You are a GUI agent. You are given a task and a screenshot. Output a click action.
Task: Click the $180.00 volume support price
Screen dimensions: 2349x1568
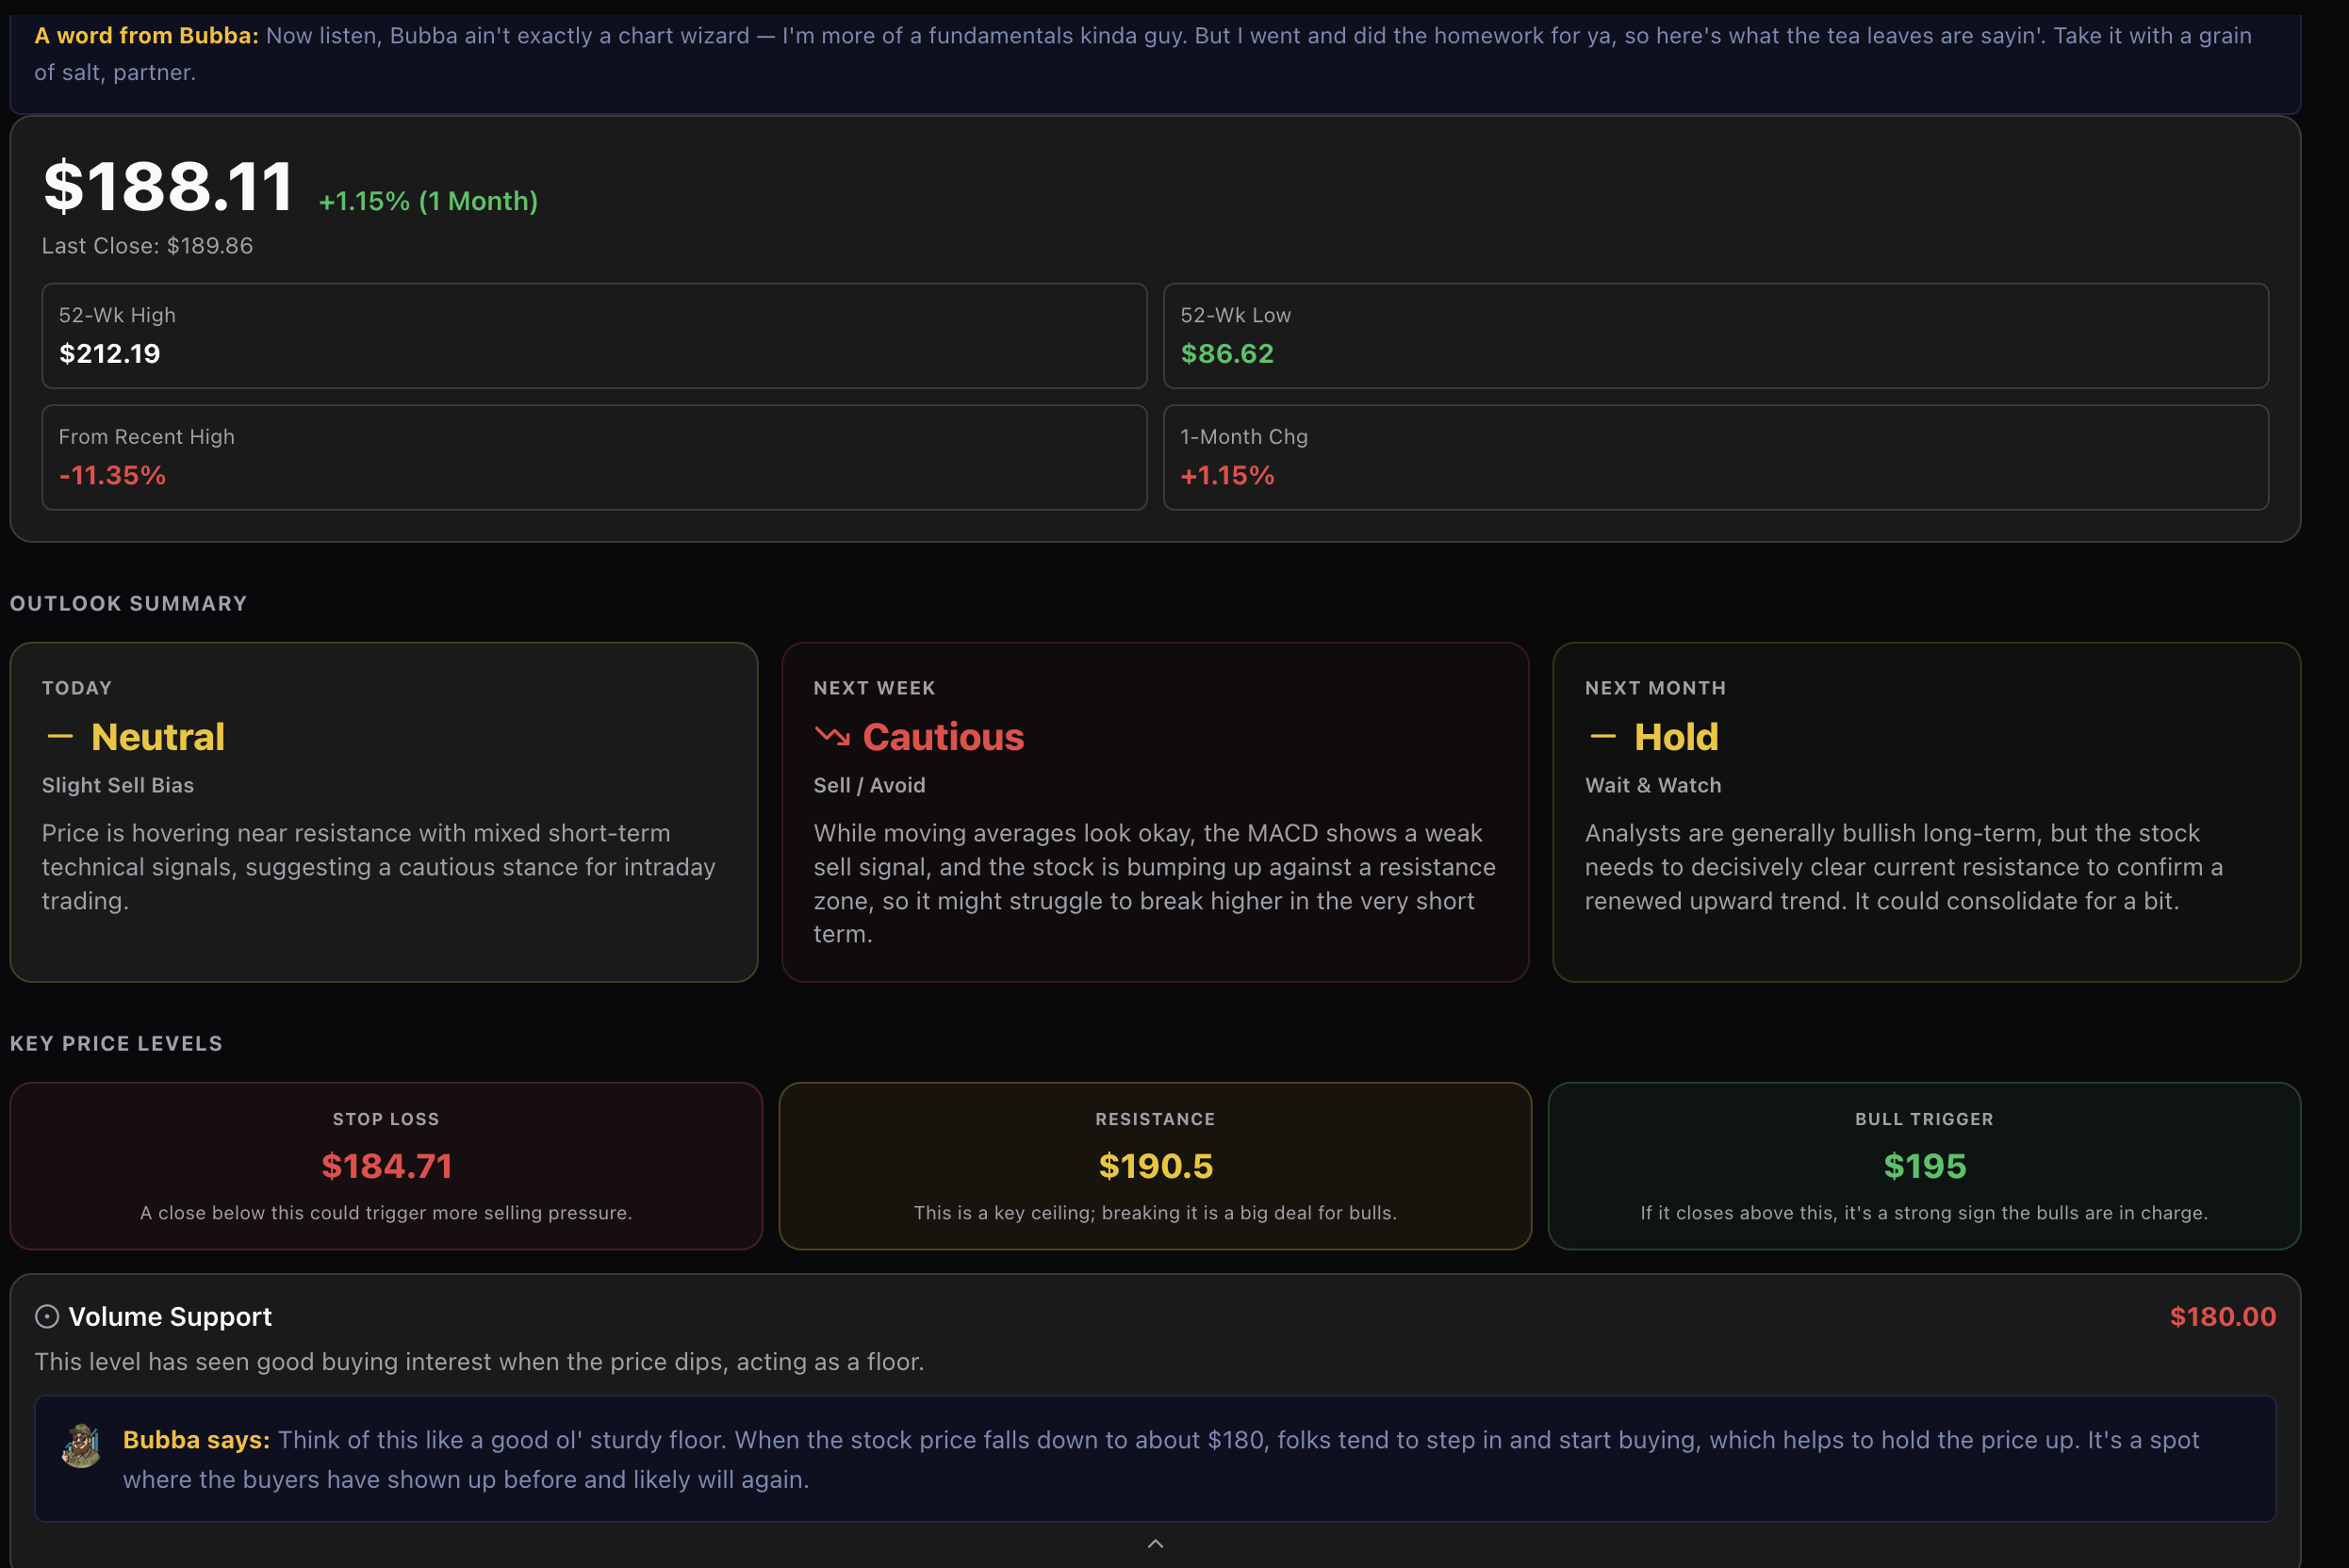click(2222, 1317)
